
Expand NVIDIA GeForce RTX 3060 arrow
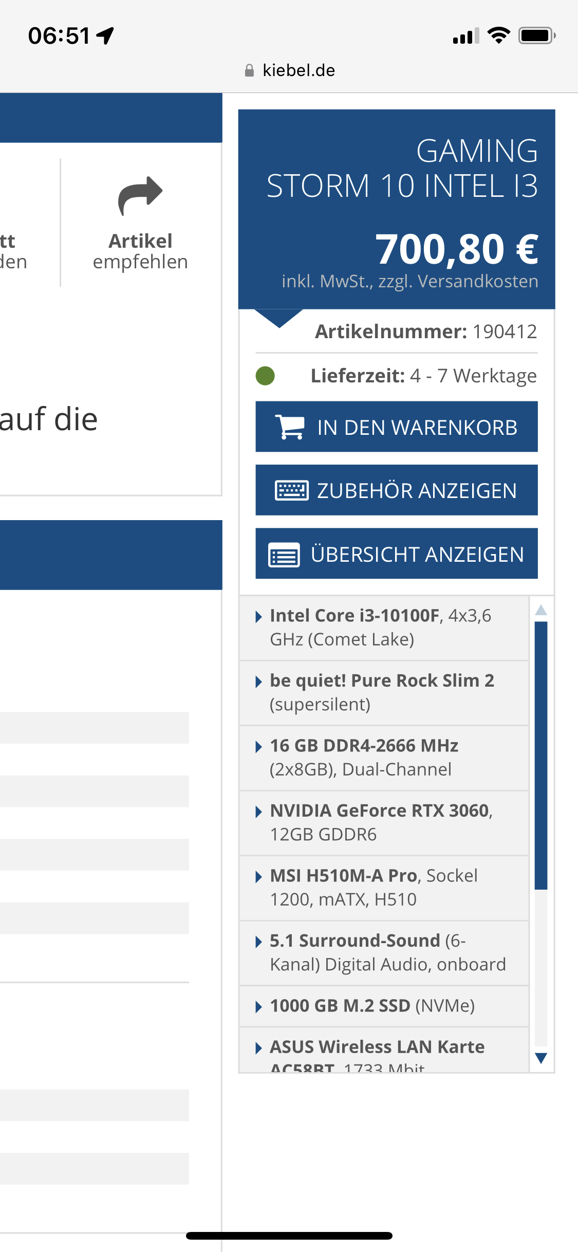pyautogui.click(x=259, y=812)
